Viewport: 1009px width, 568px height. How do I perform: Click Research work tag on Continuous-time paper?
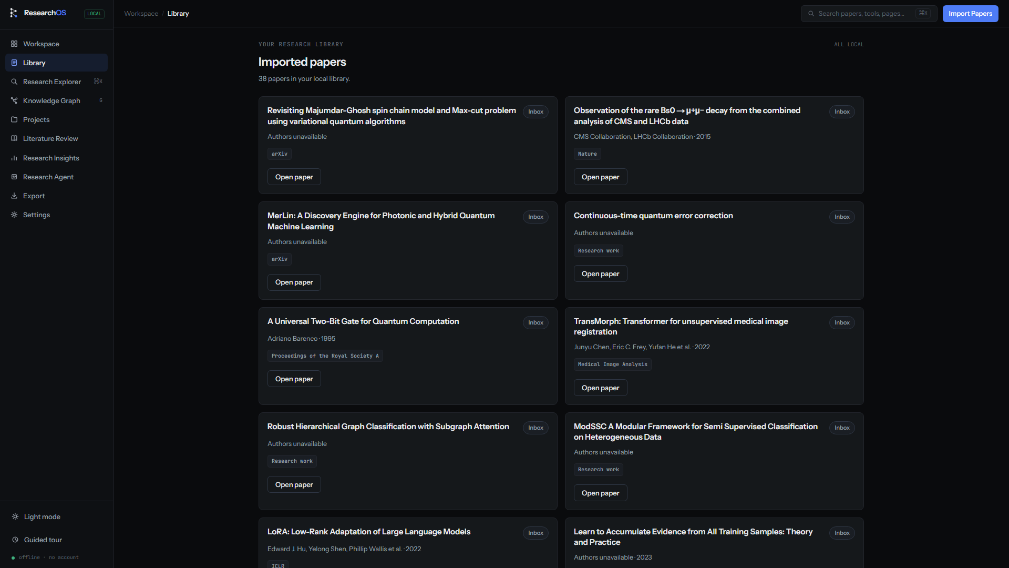(598, 251)
